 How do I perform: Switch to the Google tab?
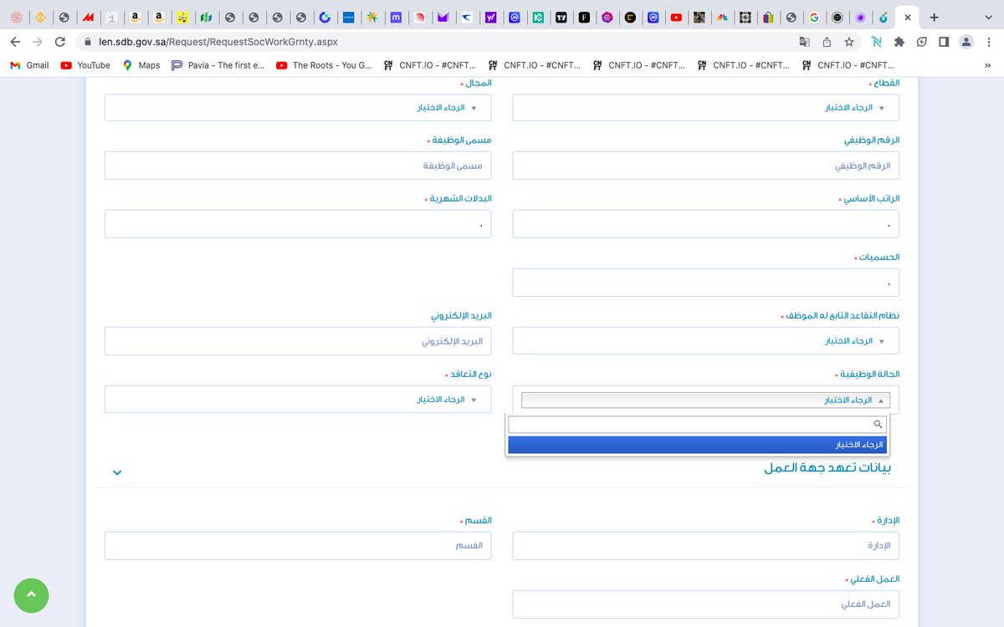pyautogui.click(x=815, y=17)
